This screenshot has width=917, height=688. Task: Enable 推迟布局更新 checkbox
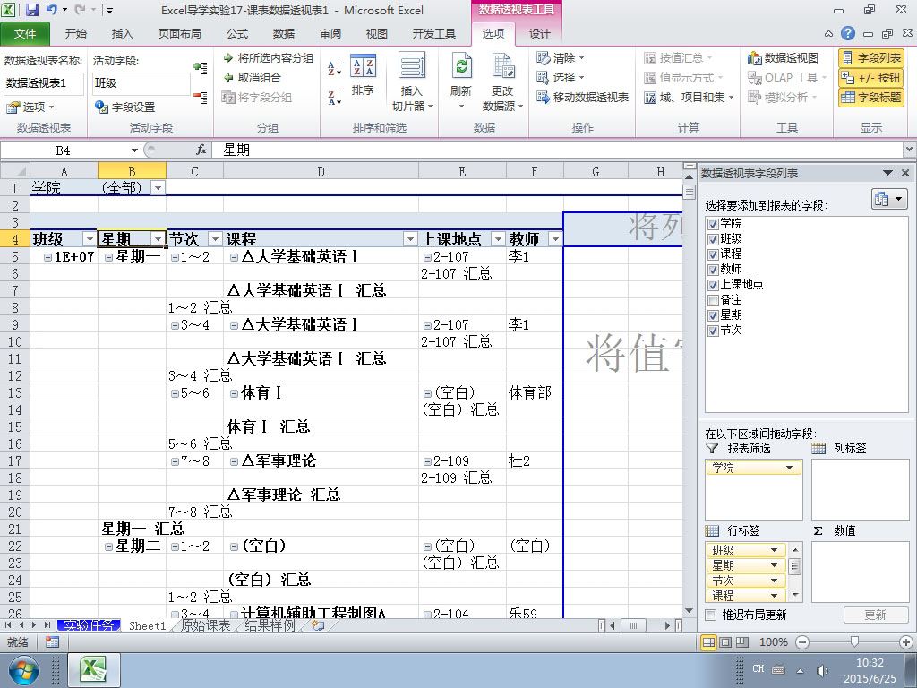pyautogui.click(x=710, y=615)
